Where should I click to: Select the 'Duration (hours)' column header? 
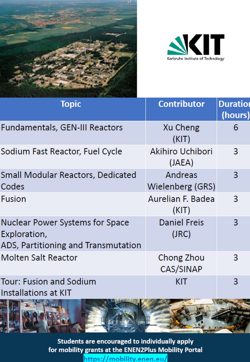tap(234, 109)
